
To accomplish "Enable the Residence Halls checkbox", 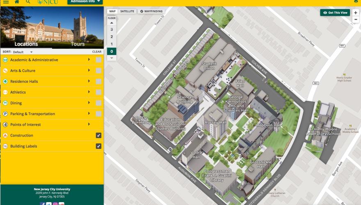I will tap(98, 82).
